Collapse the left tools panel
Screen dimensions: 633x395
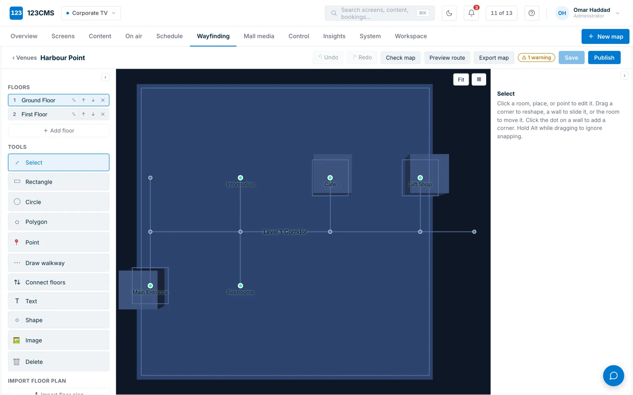pos(105,77)
